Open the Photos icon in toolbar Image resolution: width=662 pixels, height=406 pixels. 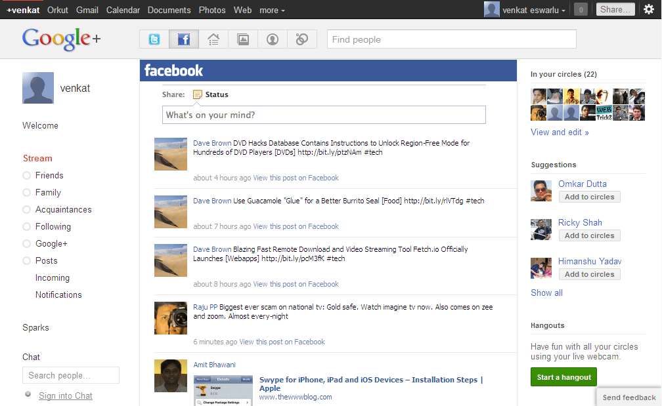click(243, 39)
